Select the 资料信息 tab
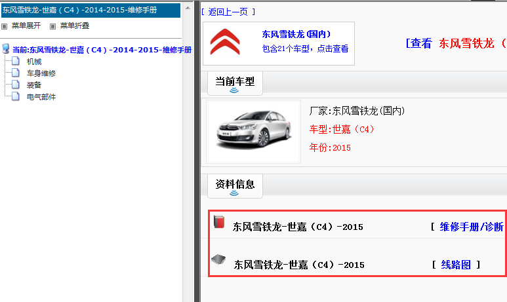This screenshot has height=302, width=507. (x=235, y=186)
